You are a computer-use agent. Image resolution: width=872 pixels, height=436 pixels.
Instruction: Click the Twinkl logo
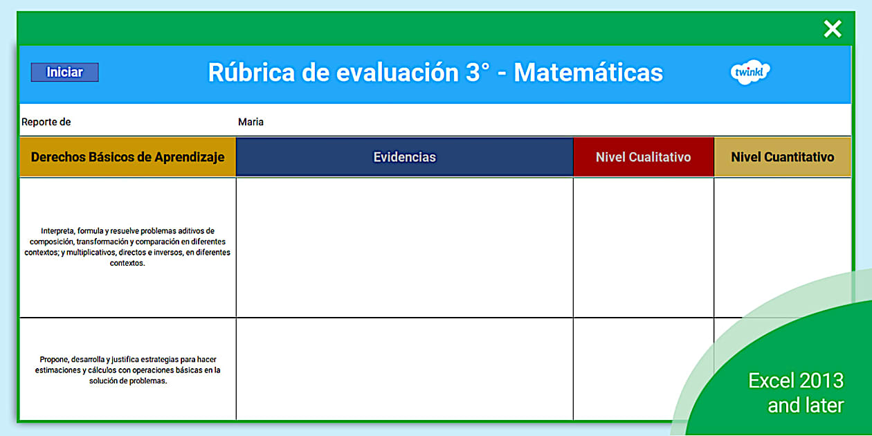pyautogui.click(x=750, y=72)
